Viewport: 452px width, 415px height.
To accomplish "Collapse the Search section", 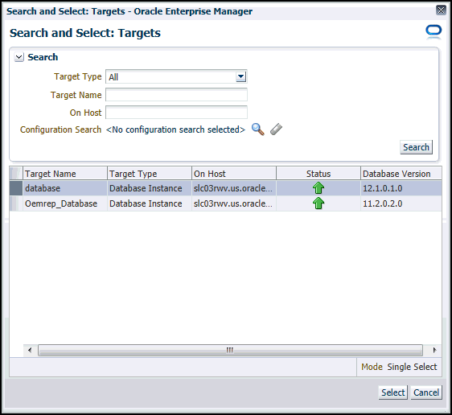I will tap(19, 57).
